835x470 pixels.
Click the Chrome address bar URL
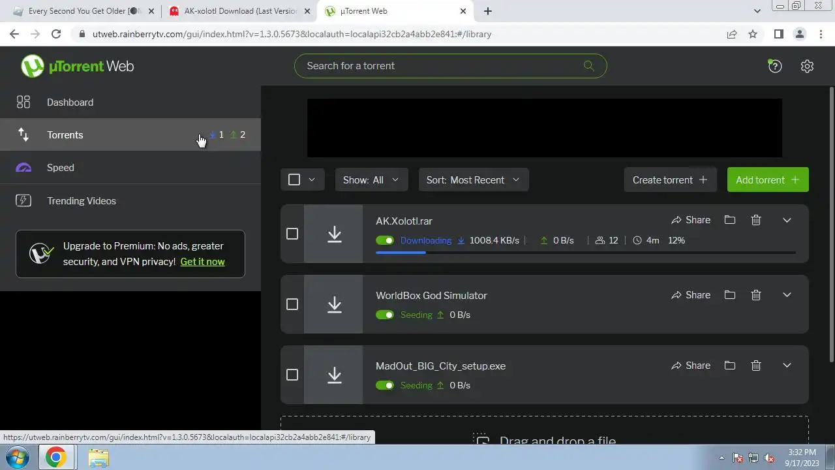tap(292, 34)
